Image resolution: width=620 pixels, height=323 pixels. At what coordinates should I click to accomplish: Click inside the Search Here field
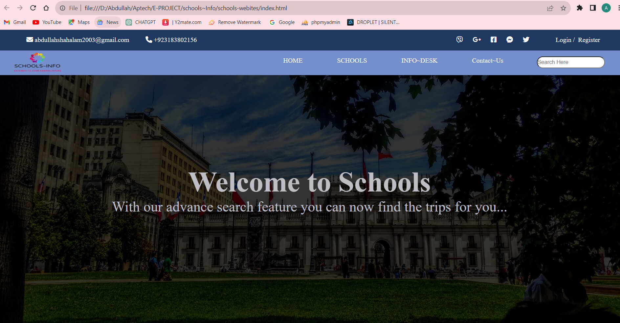point(570,62)
